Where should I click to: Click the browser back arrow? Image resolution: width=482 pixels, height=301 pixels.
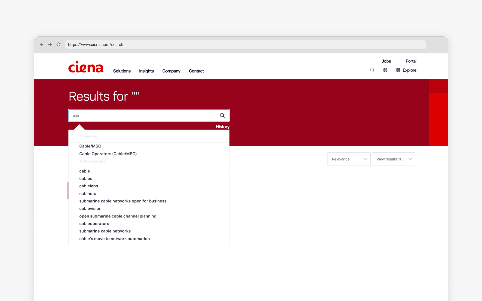coord(42,44)
